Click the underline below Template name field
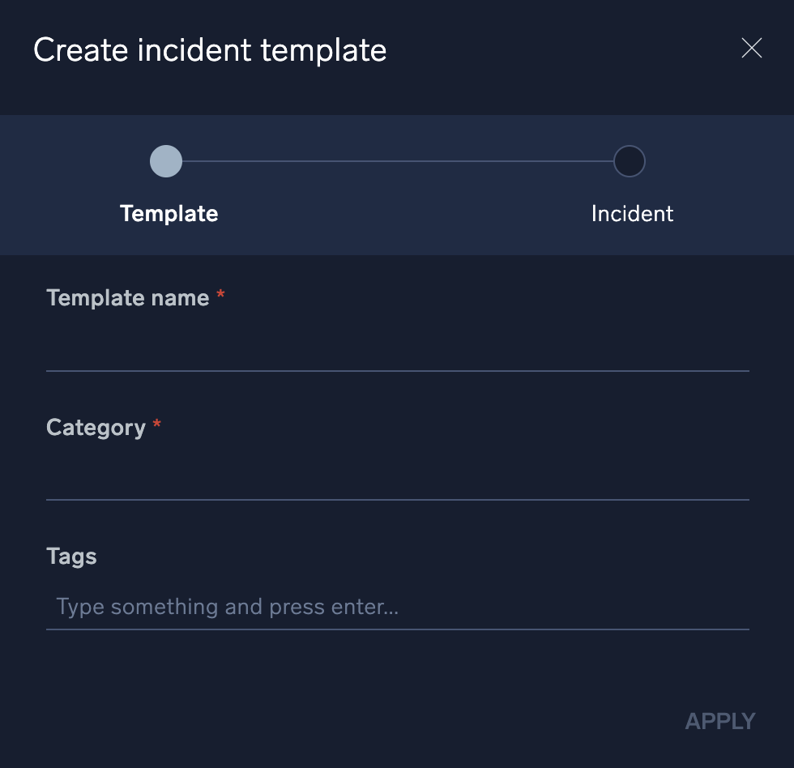Viewport: 794px width, 768px height. 397,371
